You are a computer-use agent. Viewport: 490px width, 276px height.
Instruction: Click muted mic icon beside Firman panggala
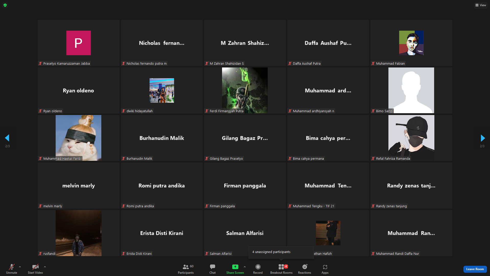click(x=207, y=206)
